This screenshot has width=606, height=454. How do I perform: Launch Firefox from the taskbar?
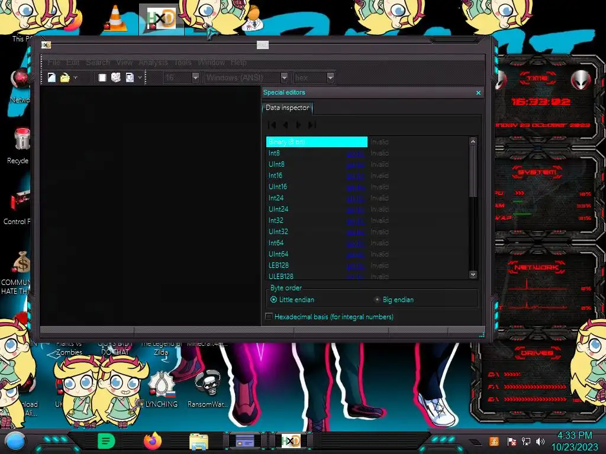(x=152, y=441)
